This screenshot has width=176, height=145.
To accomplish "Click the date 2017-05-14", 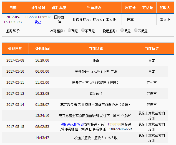I will [15, 105].
